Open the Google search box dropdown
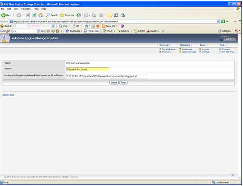The width and height of the screenshot is (243, 186). click(x=38, y=31)
